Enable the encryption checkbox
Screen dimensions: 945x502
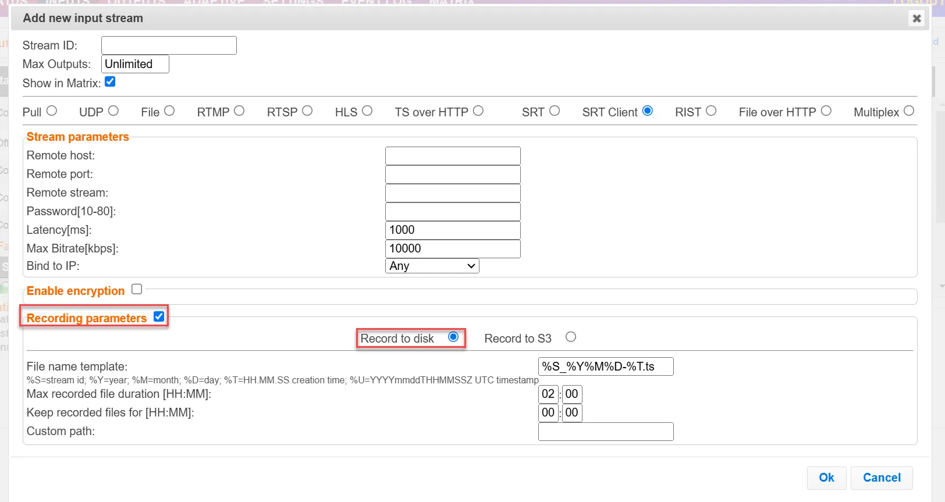[x=137, y=289]
